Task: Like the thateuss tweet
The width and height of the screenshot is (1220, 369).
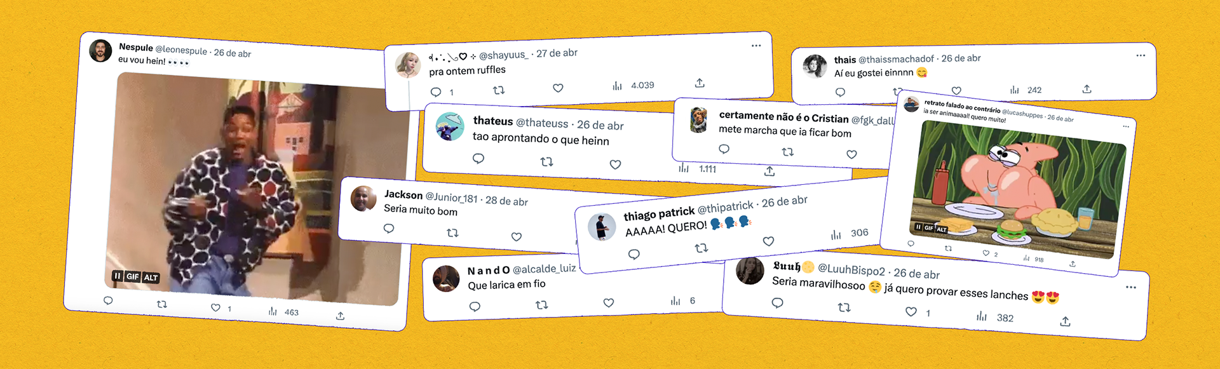Action: point(615,164)
